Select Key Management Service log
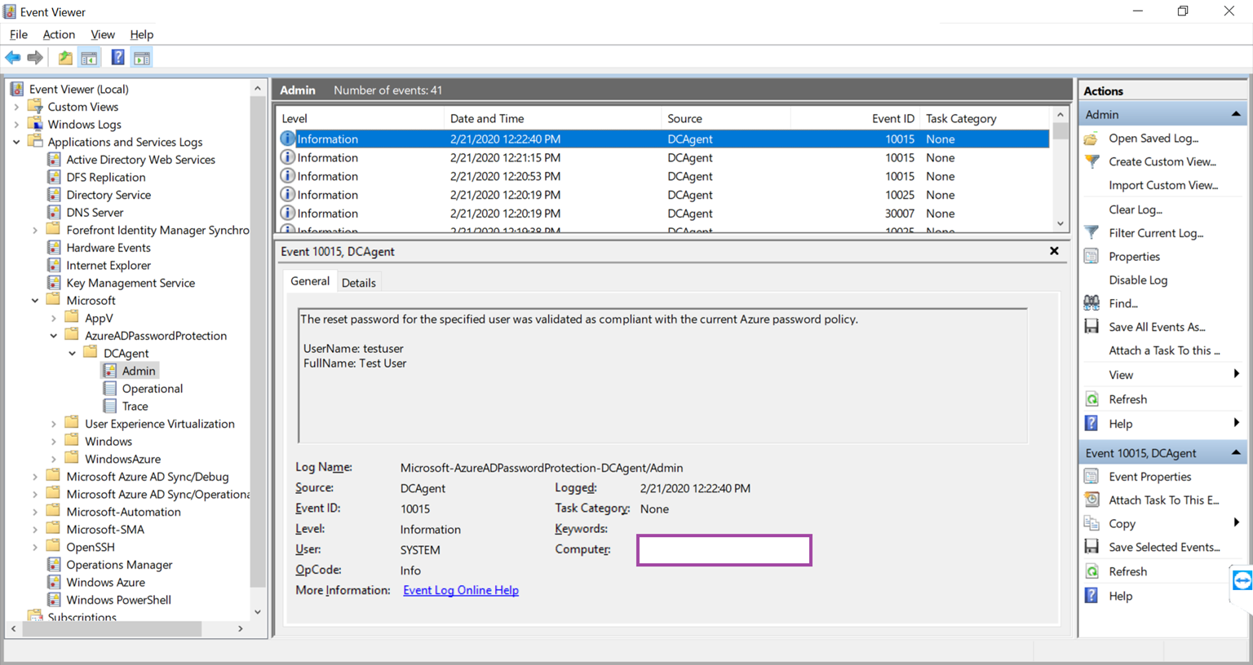Image resolution: width=1253 pixels, height=665 pixels. [x=131, y=283]
